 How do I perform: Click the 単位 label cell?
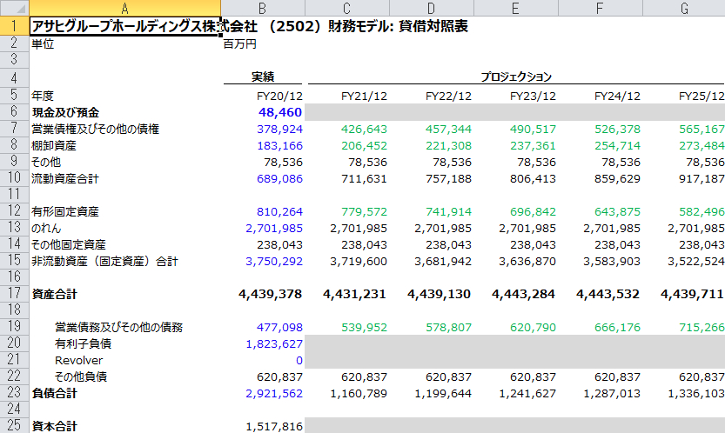pos(43,43)
